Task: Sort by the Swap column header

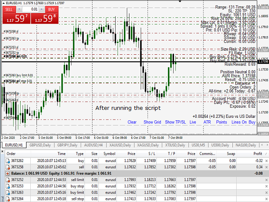Action: [x=227, y=154]
